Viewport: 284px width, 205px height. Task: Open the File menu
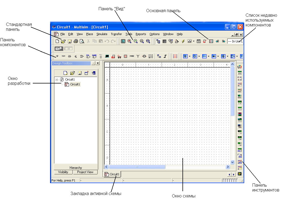63,34
